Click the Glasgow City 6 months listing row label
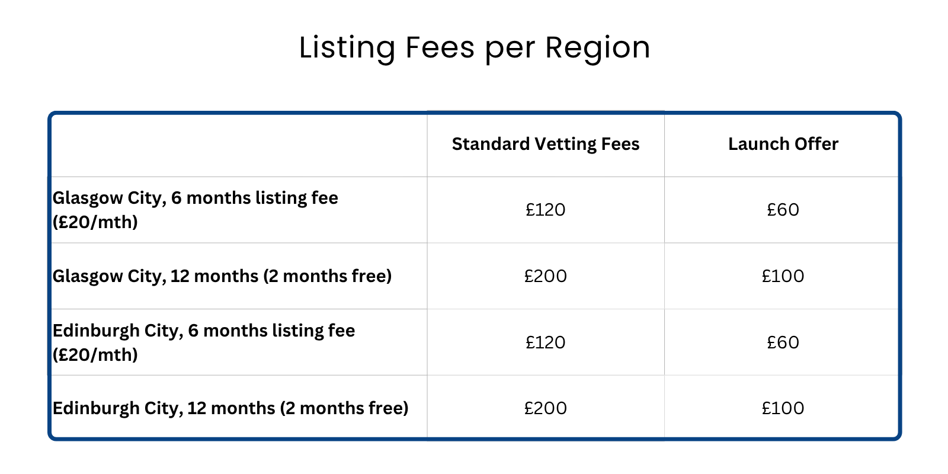Viewport: 948px width, 474px height. [196, 210]
